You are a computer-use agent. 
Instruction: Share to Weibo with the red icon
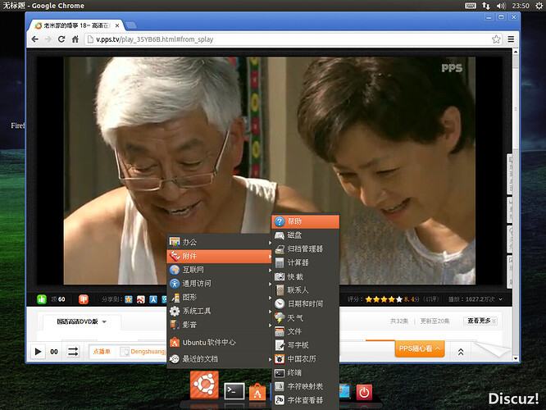coord(141,299)
